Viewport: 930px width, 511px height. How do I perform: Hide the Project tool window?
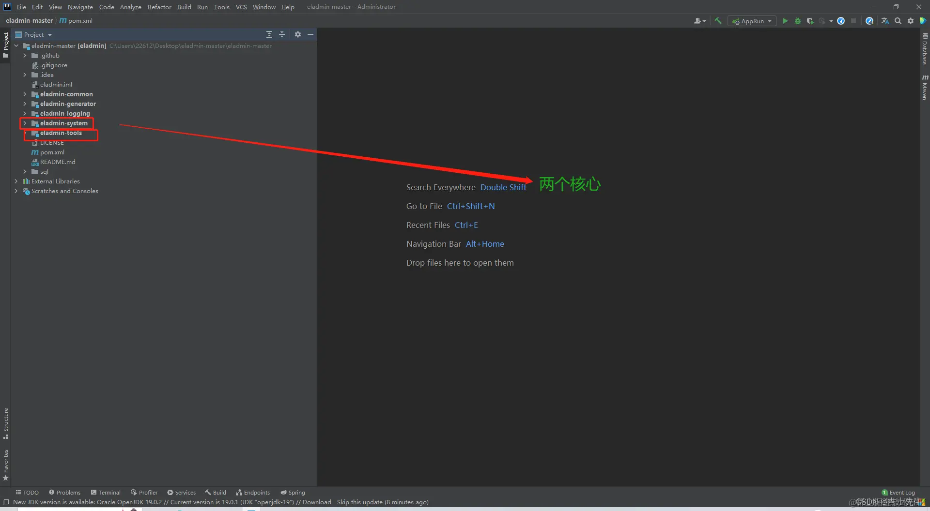(310, 34)
